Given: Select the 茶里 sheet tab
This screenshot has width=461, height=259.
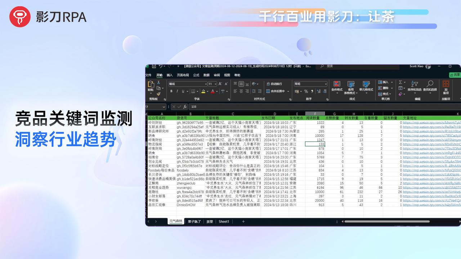Looking at the screenshot, I should click(210, 222).
